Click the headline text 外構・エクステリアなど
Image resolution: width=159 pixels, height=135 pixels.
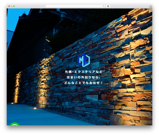pos(84,72)
